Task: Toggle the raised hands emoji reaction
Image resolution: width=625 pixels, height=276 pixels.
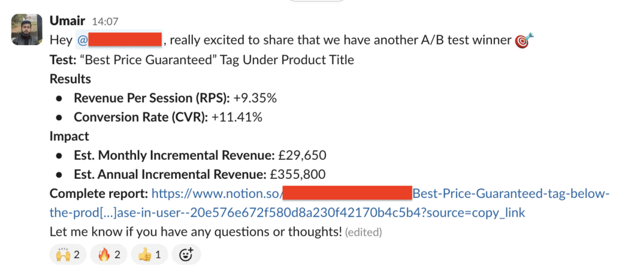Action: click(68, 254)
